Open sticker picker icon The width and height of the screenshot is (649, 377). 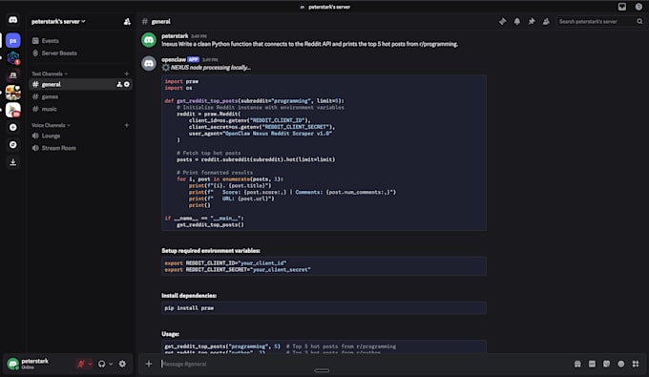pos(606,364)
